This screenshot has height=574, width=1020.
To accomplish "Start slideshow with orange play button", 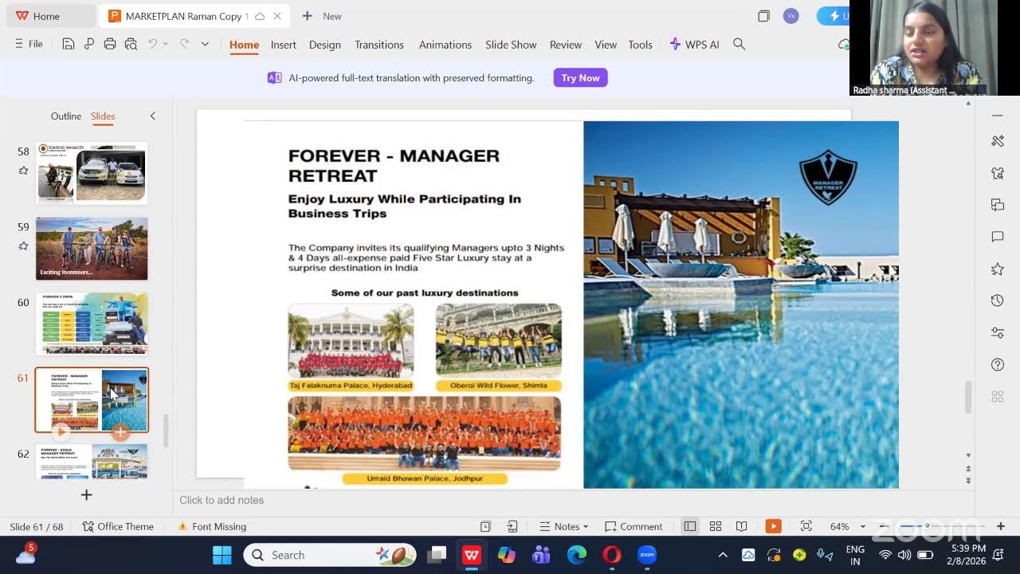I will point(773,526).
